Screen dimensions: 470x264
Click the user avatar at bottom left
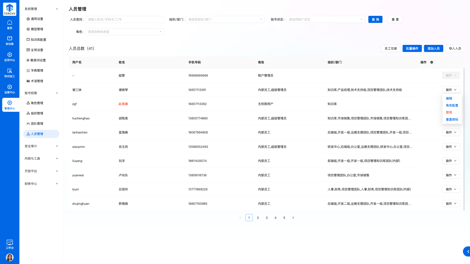[10, 257]
